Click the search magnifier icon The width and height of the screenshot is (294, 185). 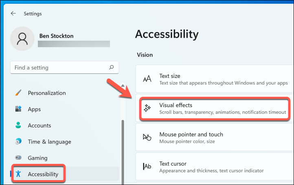click(112, 67)
